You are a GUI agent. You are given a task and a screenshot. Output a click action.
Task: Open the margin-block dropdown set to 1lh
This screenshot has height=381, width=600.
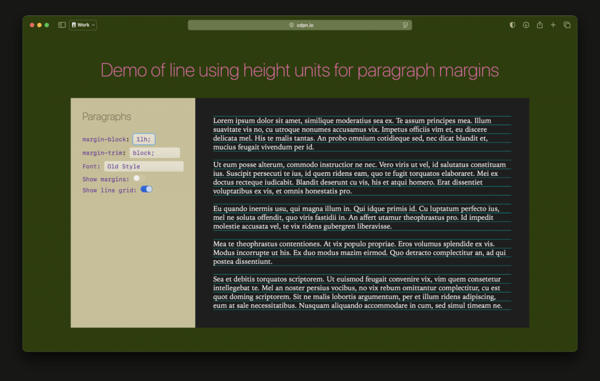tap(144, 140)
